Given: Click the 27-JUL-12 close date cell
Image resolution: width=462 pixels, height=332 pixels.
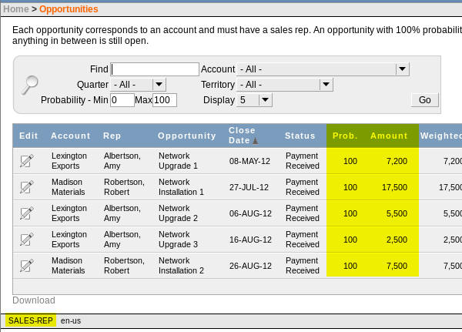Looking at the screenshot, I should click(249, 187).
